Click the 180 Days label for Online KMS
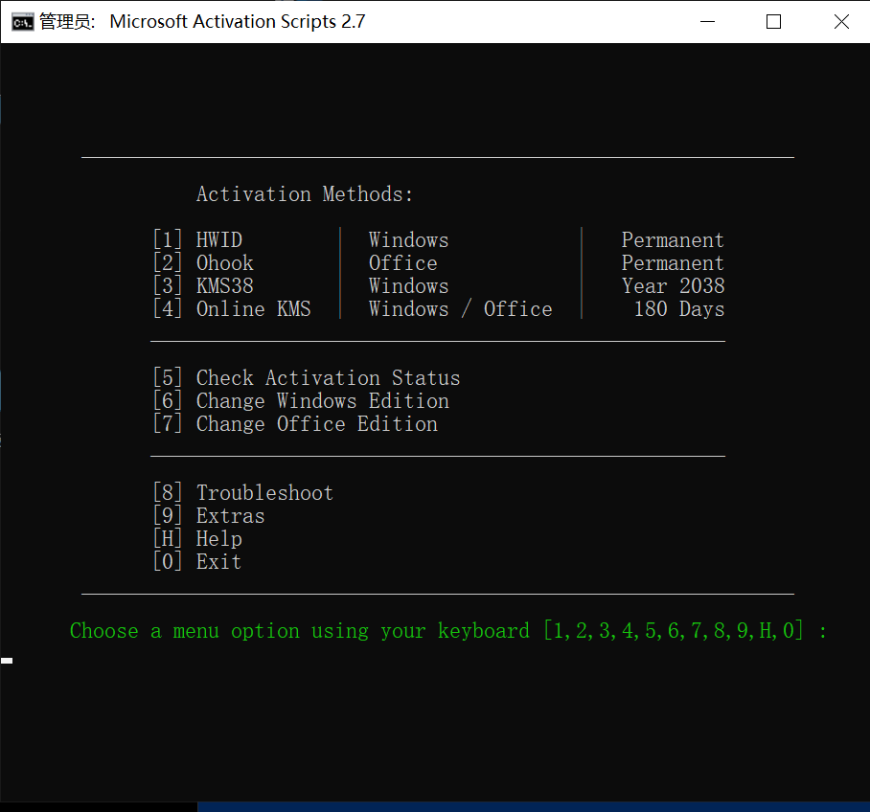Screen dimensions: 870x812 point(677,308)
